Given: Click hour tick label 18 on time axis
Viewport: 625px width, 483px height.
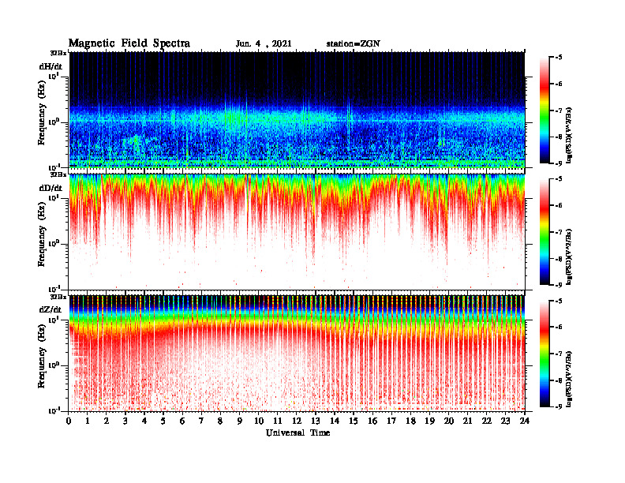Looking at the screenshot, I should [x=411, y=421].
